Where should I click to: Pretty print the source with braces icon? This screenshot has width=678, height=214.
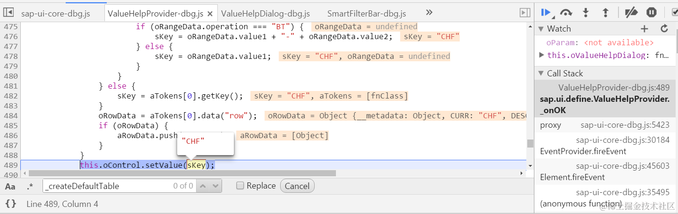pyautogui.click(x=11, y=204)
